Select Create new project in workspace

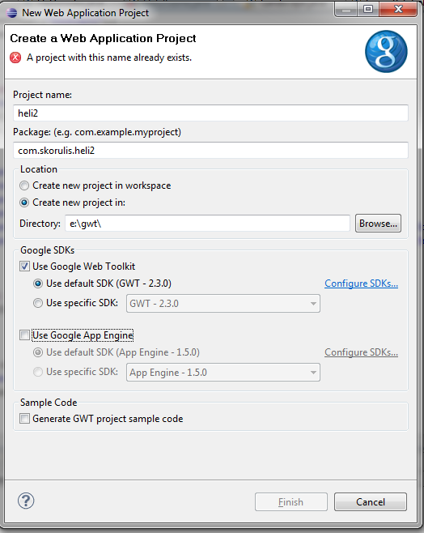24,185
